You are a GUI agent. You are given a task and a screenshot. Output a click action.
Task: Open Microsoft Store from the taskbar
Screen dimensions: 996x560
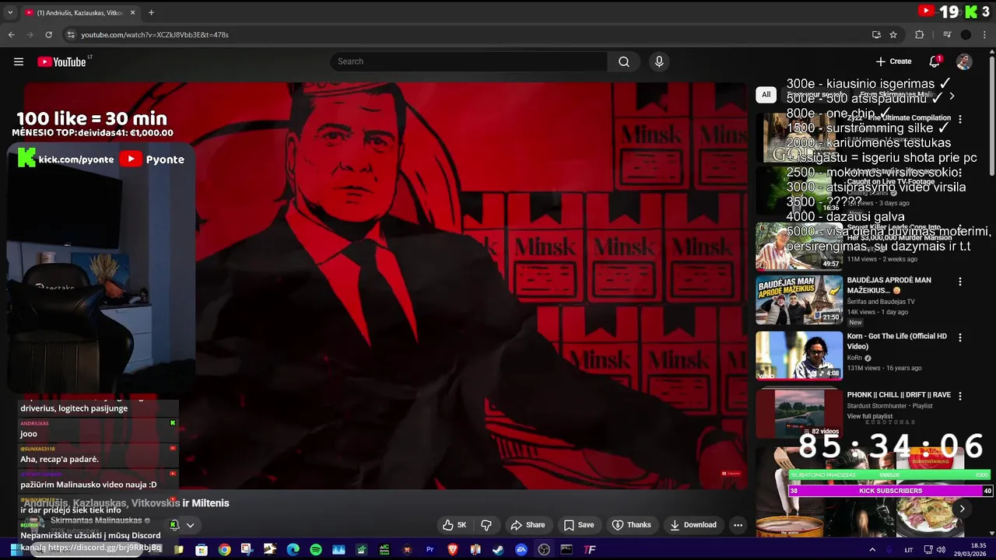(202, 550)
